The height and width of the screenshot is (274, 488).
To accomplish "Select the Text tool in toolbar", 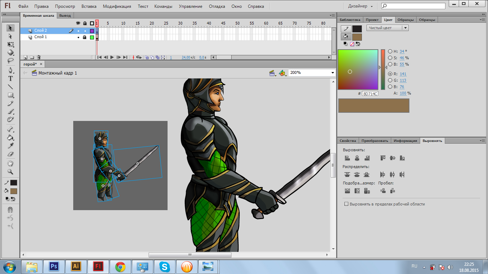I will coord(10,78).
